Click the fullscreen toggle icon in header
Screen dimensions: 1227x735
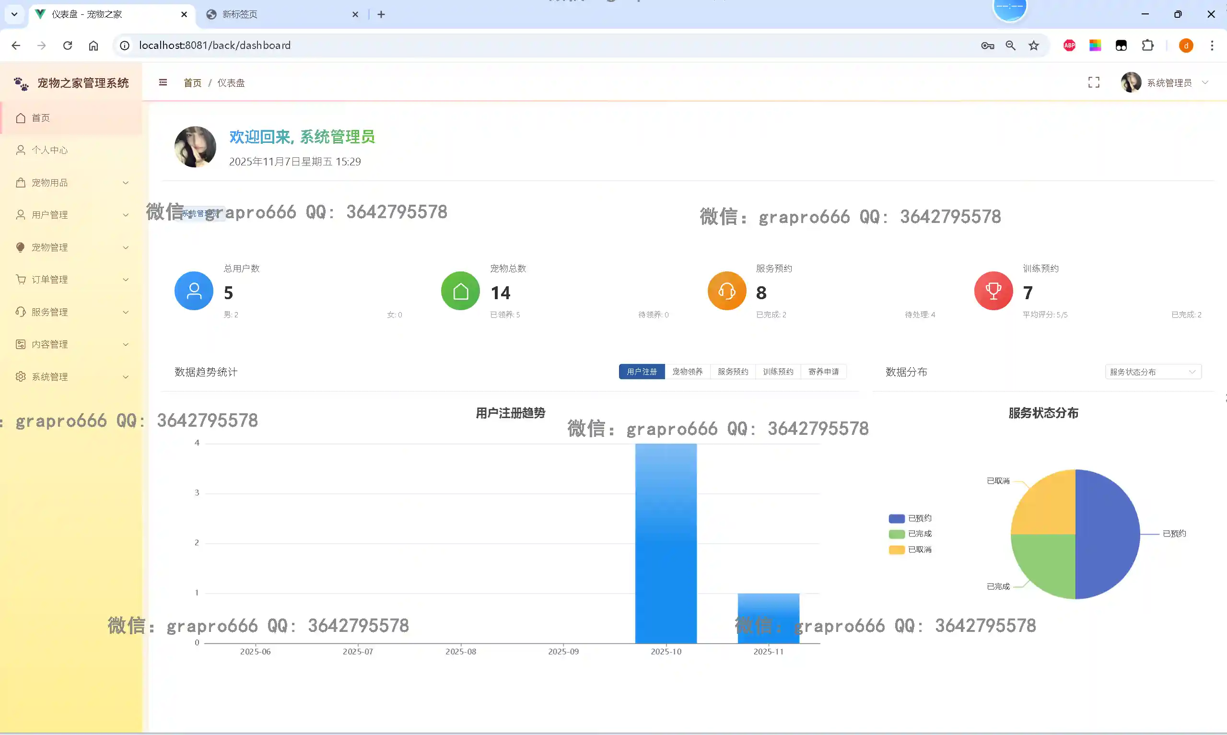1093,83
